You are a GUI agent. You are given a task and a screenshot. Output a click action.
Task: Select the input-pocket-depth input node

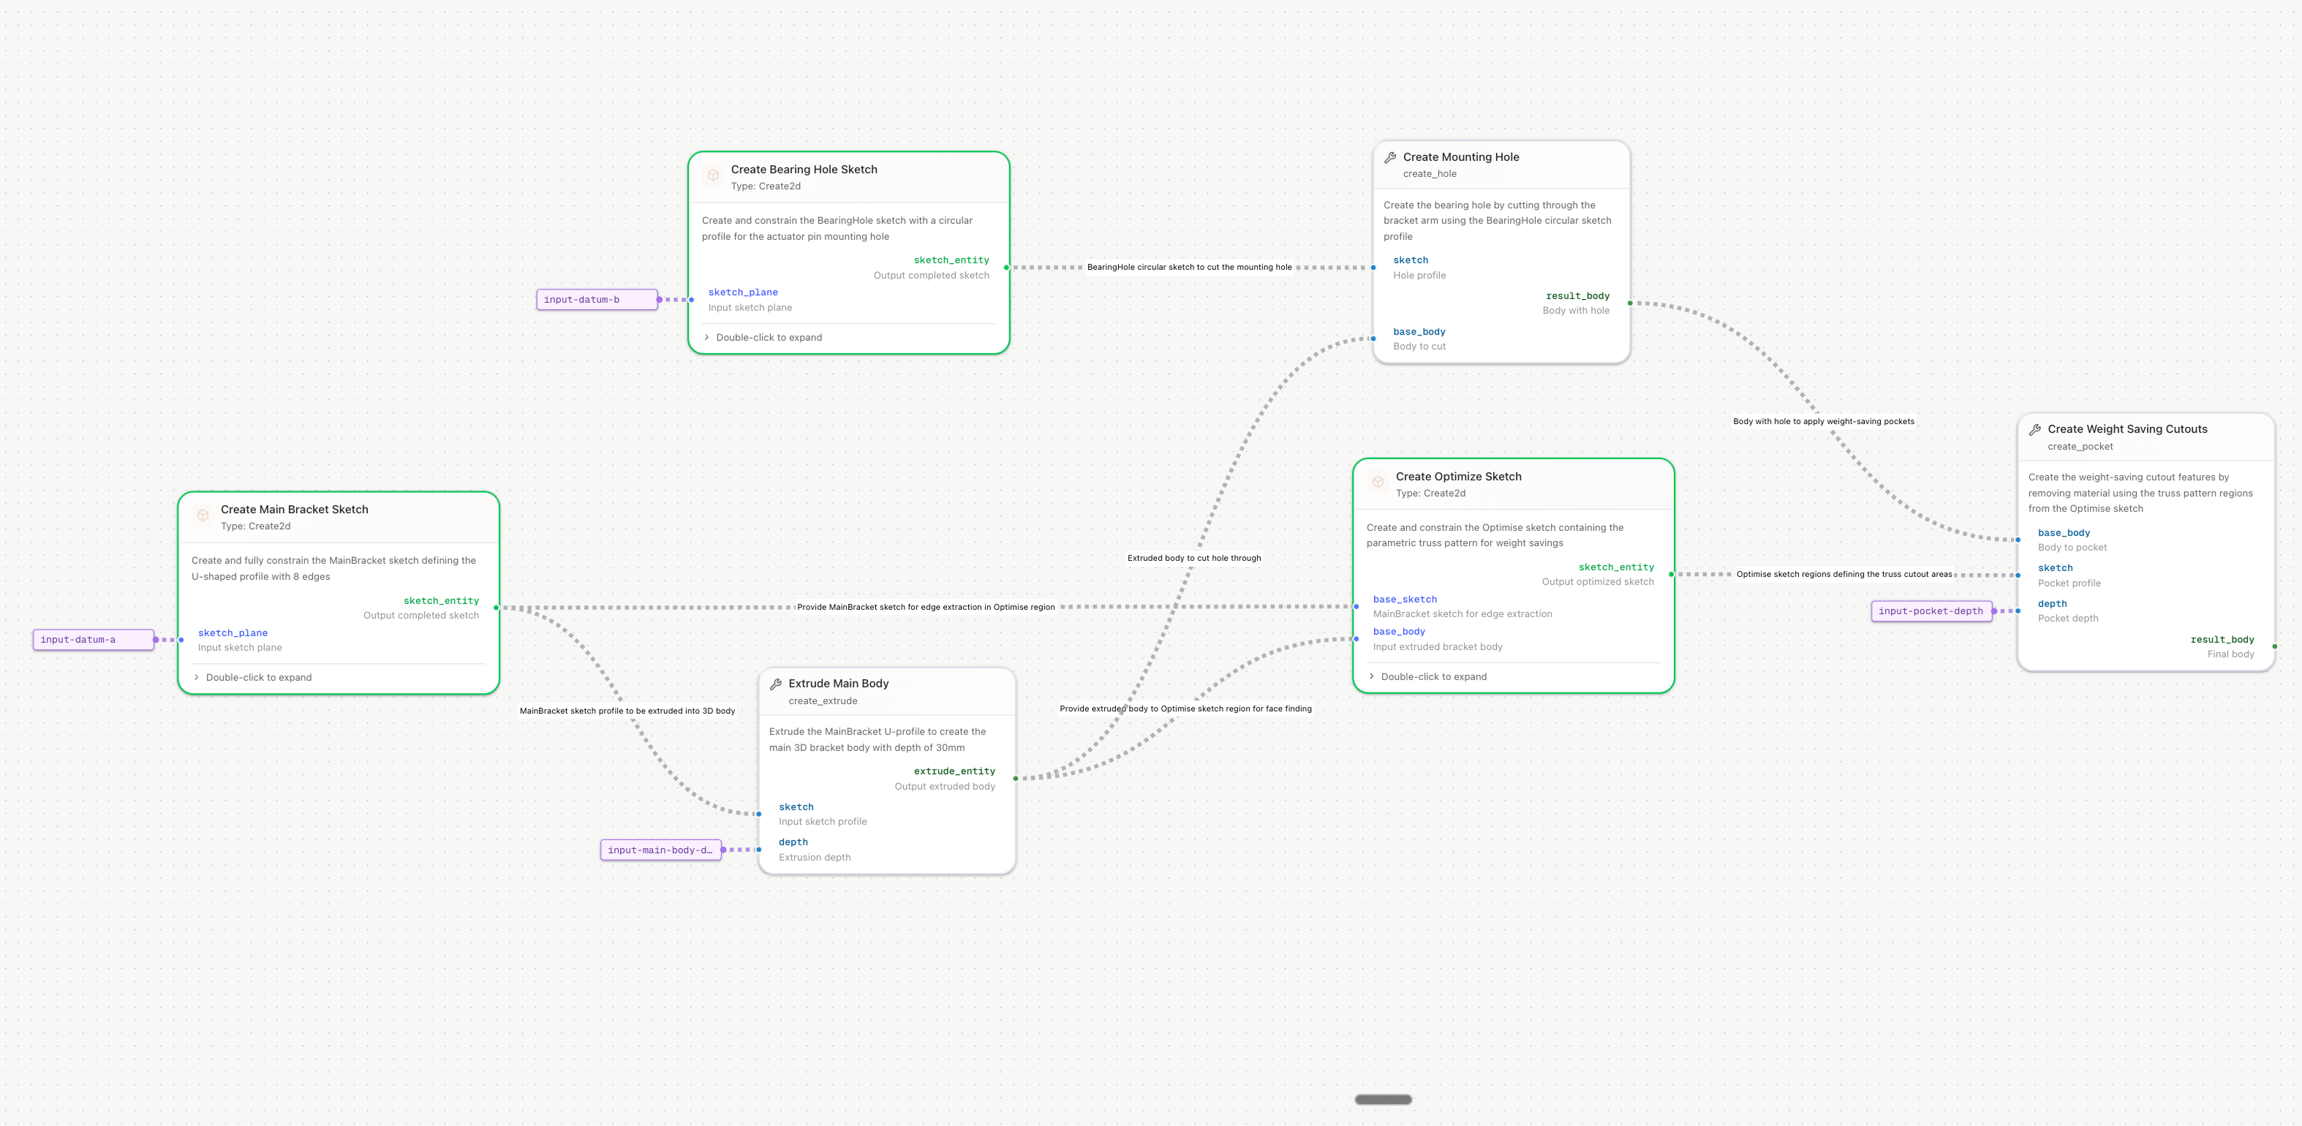(1931, 611)
